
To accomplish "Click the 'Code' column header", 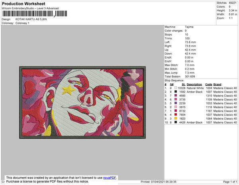I will tap(209, 85).
